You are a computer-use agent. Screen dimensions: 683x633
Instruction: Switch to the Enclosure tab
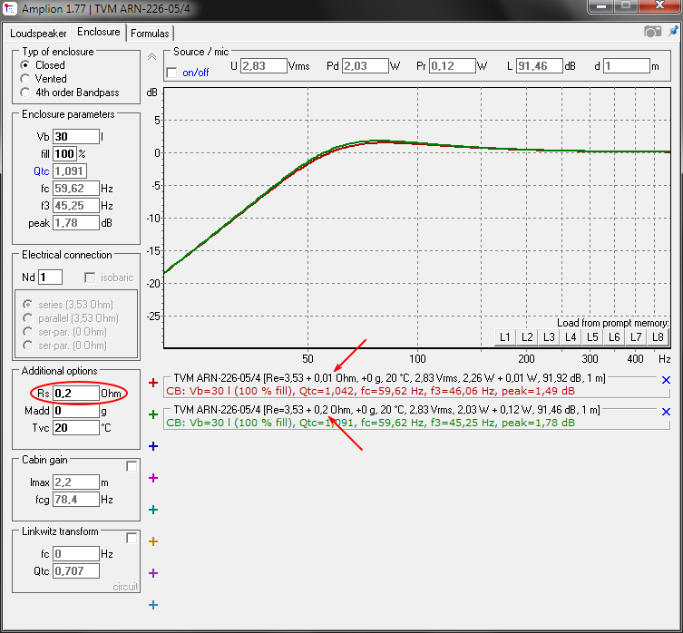pos(99,32)
